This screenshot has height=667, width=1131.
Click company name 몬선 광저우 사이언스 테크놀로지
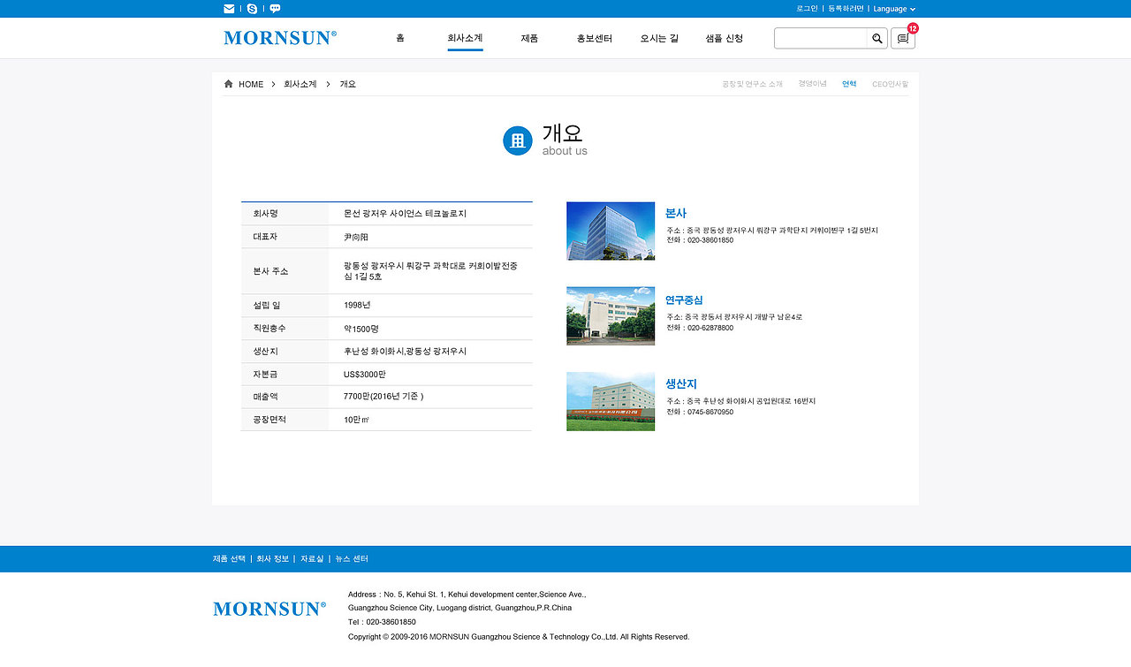point(405,214)
